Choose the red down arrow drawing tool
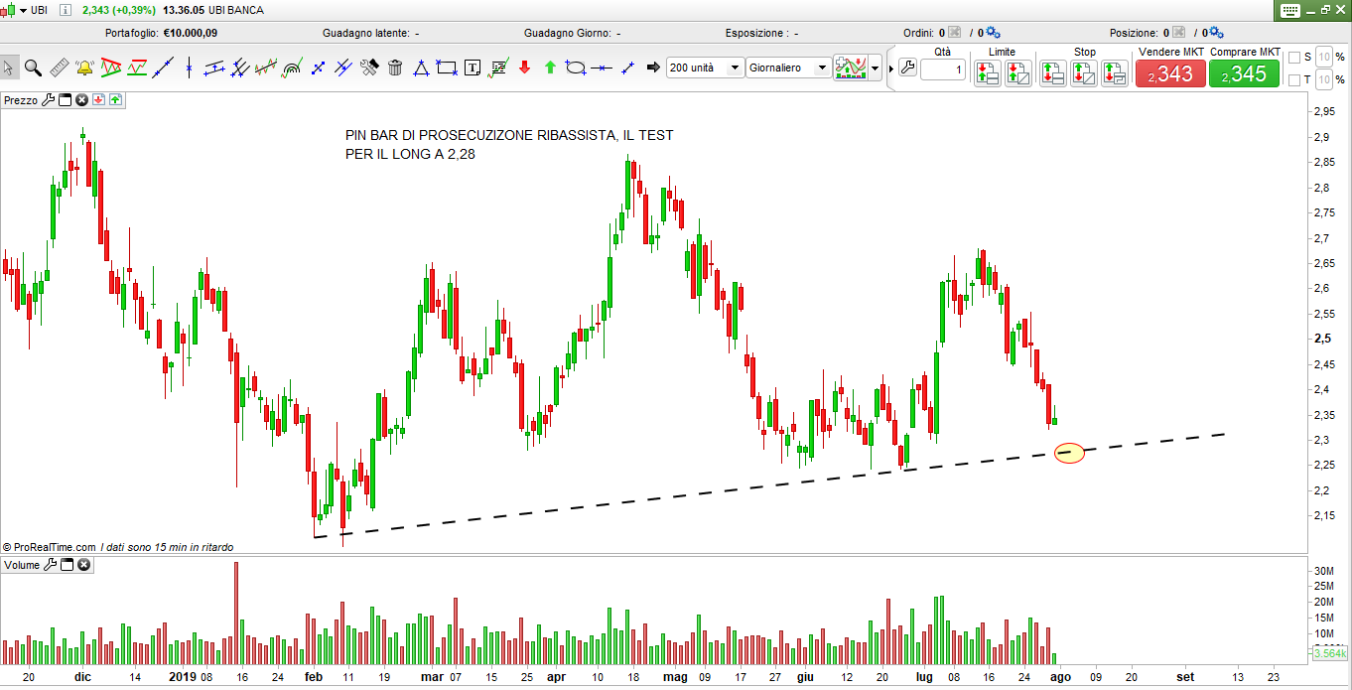The image size is (1352, 690). coord(524,68)
